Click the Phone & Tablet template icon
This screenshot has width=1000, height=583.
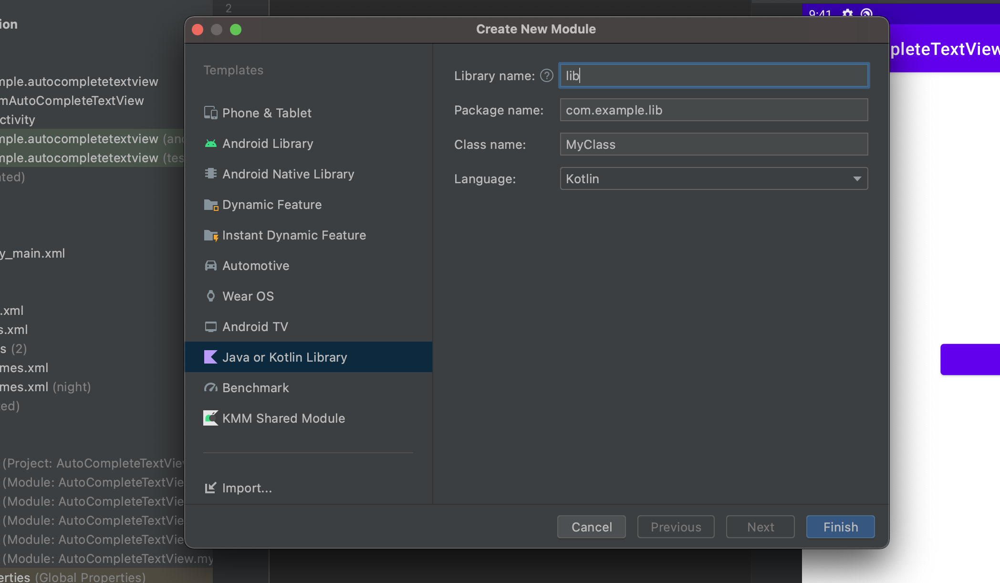pos(210,113)
